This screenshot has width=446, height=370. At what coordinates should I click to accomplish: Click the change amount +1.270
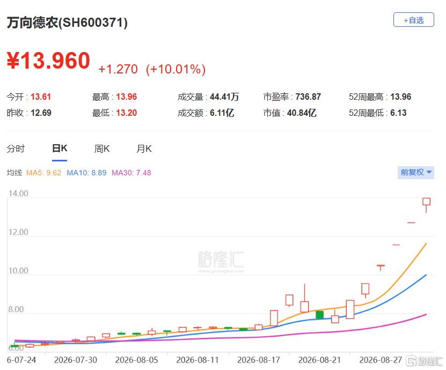click(x=118, y=69)
